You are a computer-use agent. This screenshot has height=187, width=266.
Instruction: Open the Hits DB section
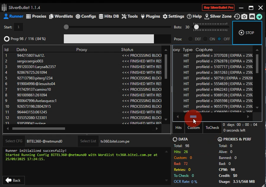pyautogui.click(x=109, y=16)
